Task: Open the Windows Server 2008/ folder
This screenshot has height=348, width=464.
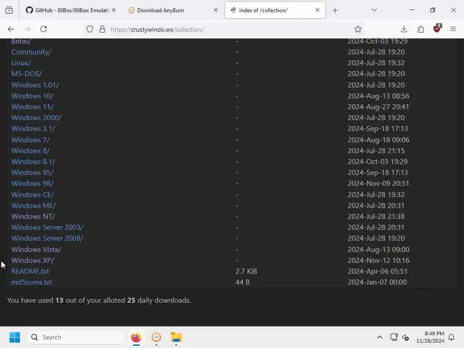Action: [47, 238]
